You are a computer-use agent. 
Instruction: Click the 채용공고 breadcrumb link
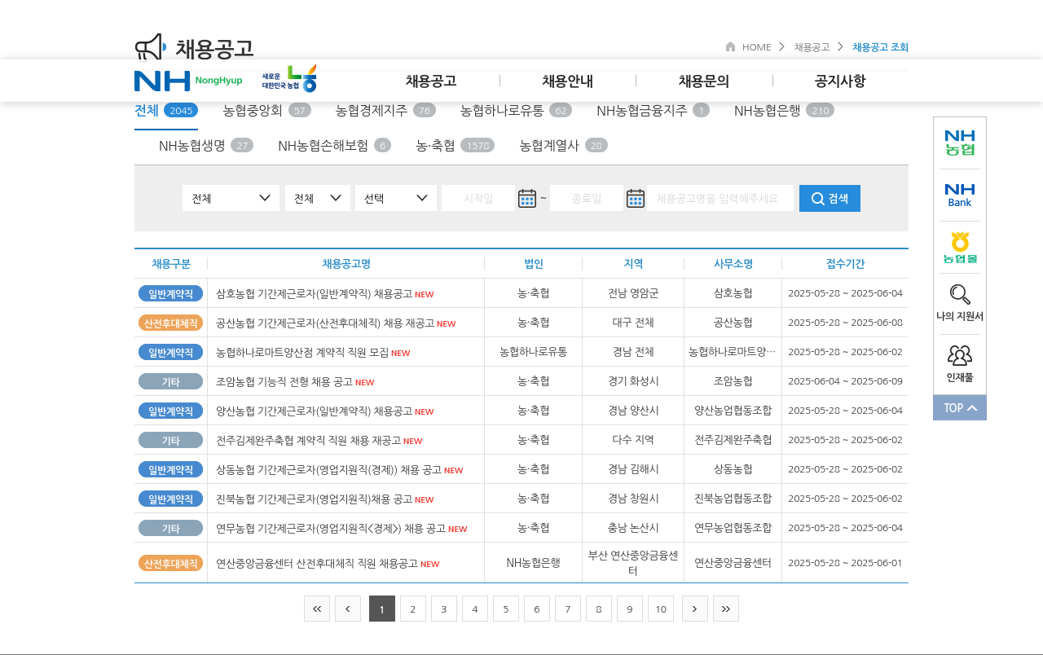click(812, 46)
